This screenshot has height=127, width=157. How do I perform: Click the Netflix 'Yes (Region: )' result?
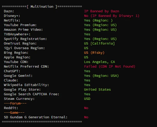pos(98,20)
